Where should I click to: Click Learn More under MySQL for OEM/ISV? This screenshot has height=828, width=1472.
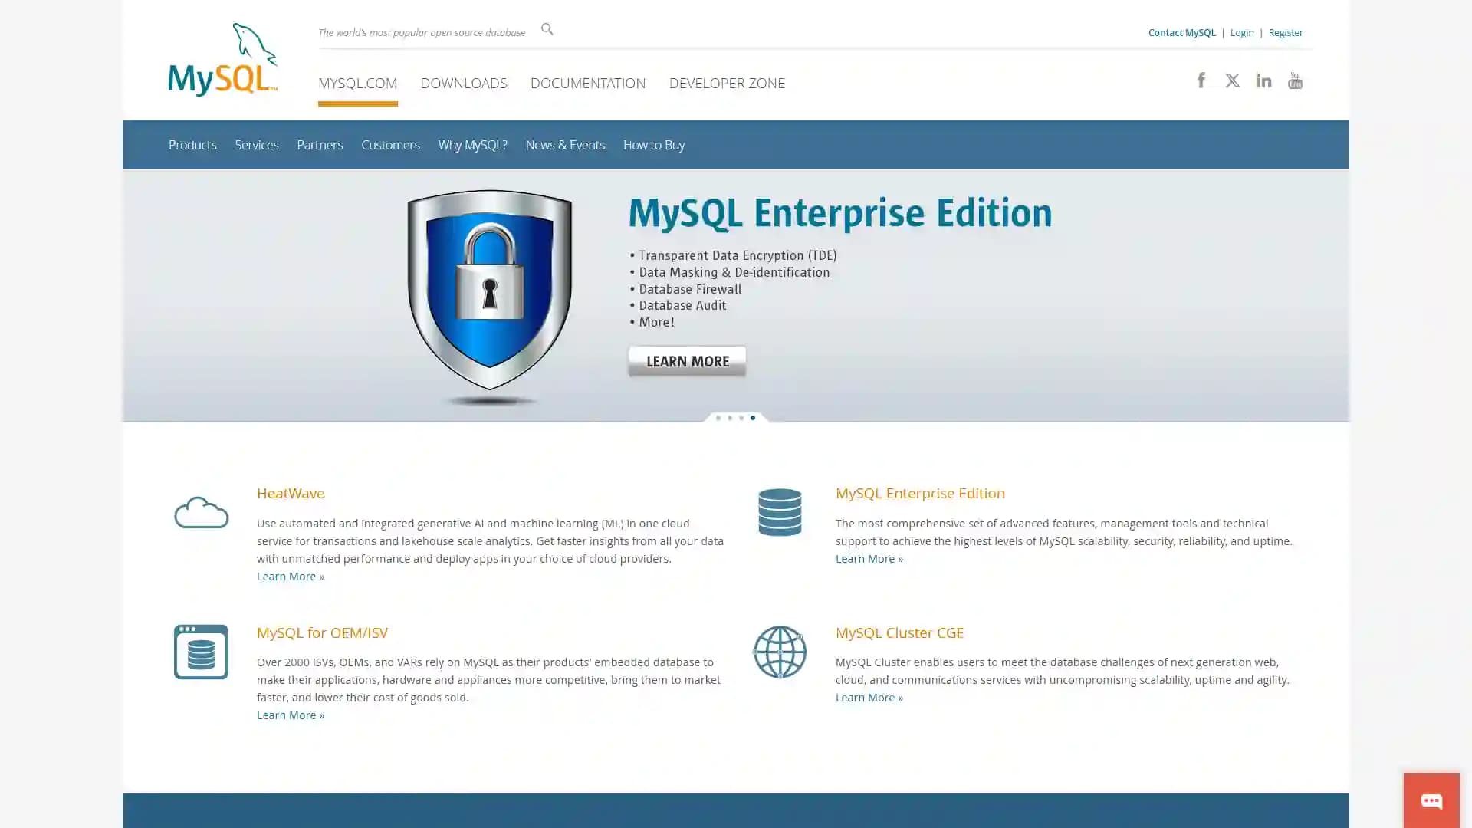pyautogui.click(x=291, y=715)
